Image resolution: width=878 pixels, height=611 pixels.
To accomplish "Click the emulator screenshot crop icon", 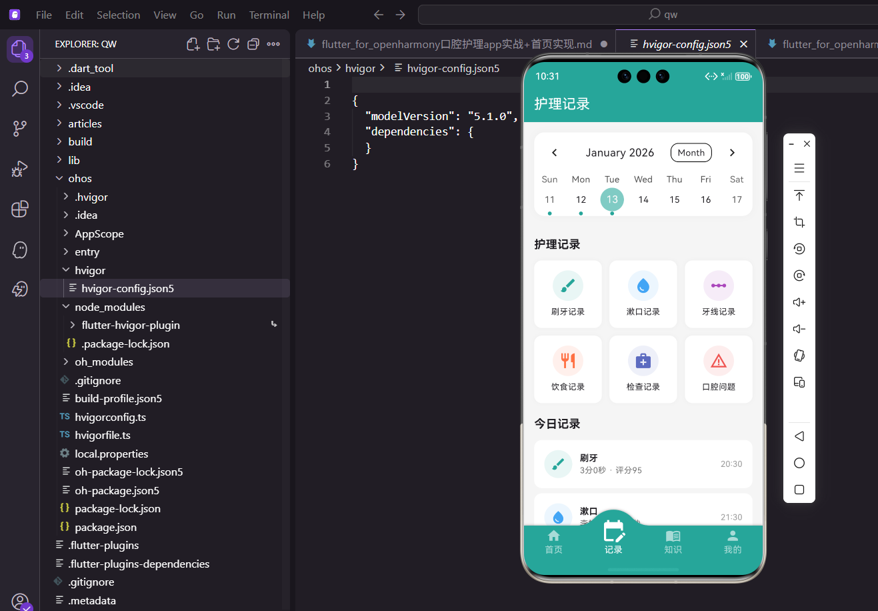I will pyautogui.click(x=799, y=222).
